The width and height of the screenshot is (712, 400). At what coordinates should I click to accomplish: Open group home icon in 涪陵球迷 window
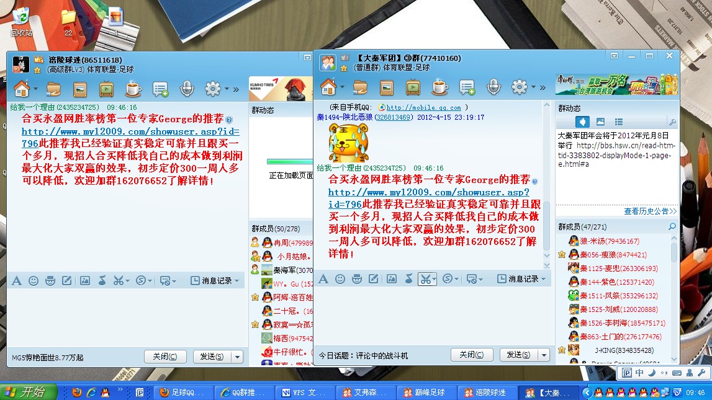(x=22, y=89)
